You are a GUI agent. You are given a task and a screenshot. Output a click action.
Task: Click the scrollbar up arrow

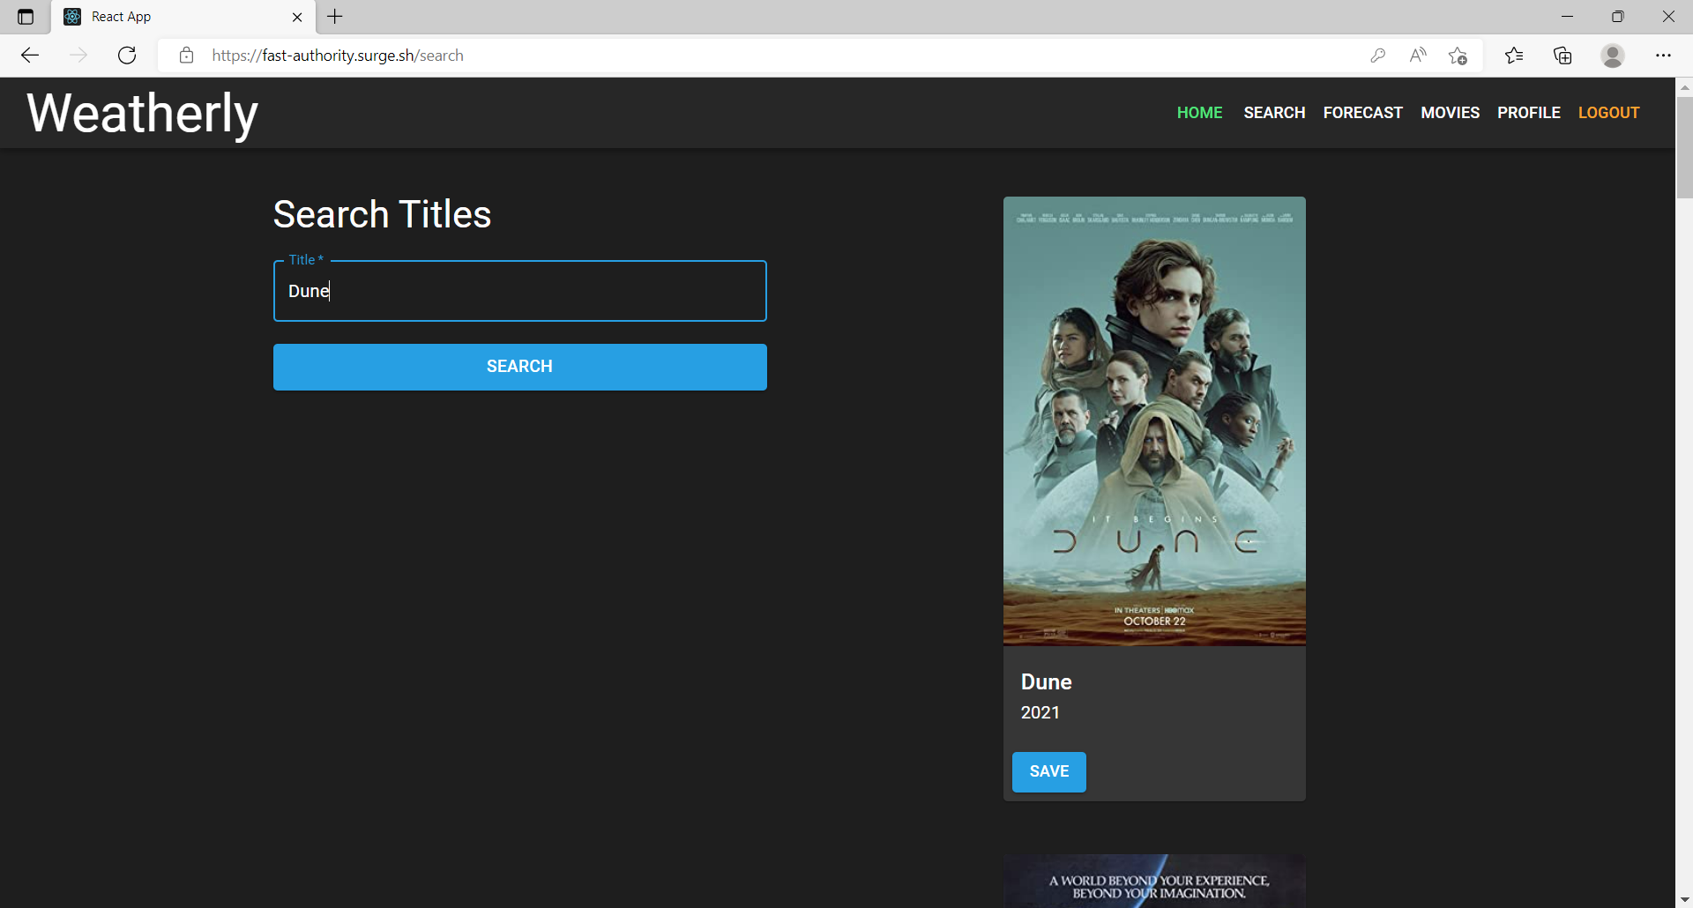[1684, 87]
